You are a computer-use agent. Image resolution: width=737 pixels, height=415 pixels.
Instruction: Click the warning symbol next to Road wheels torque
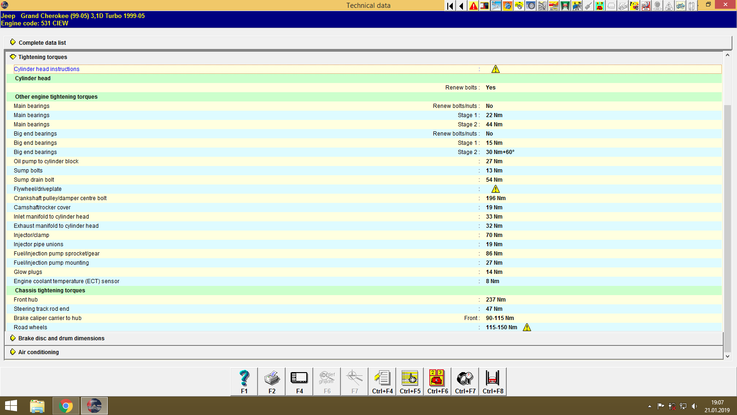click(x=527, y=327)
